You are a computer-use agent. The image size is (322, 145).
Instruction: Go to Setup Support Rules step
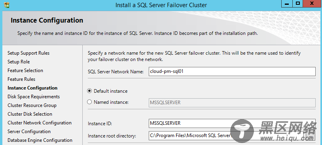tap(28, 53)
